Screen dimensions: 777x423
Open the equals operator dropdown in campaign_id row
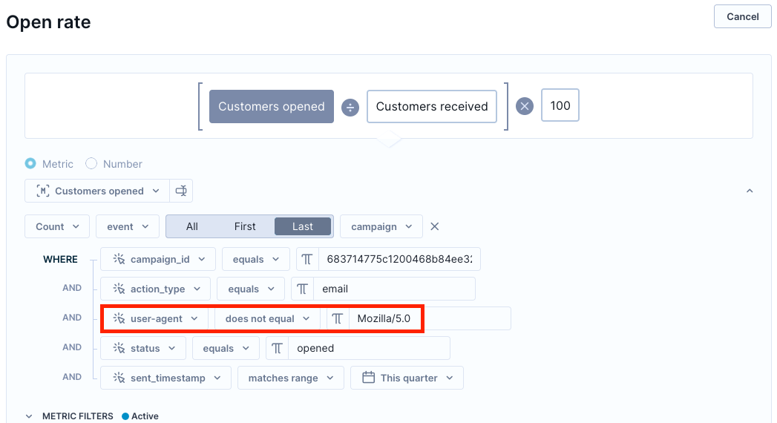(x=256, y=259)
